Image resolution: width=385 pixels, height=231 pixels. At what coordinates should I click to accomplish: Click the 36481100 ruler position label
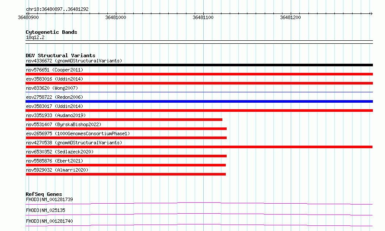click(203, 17)
